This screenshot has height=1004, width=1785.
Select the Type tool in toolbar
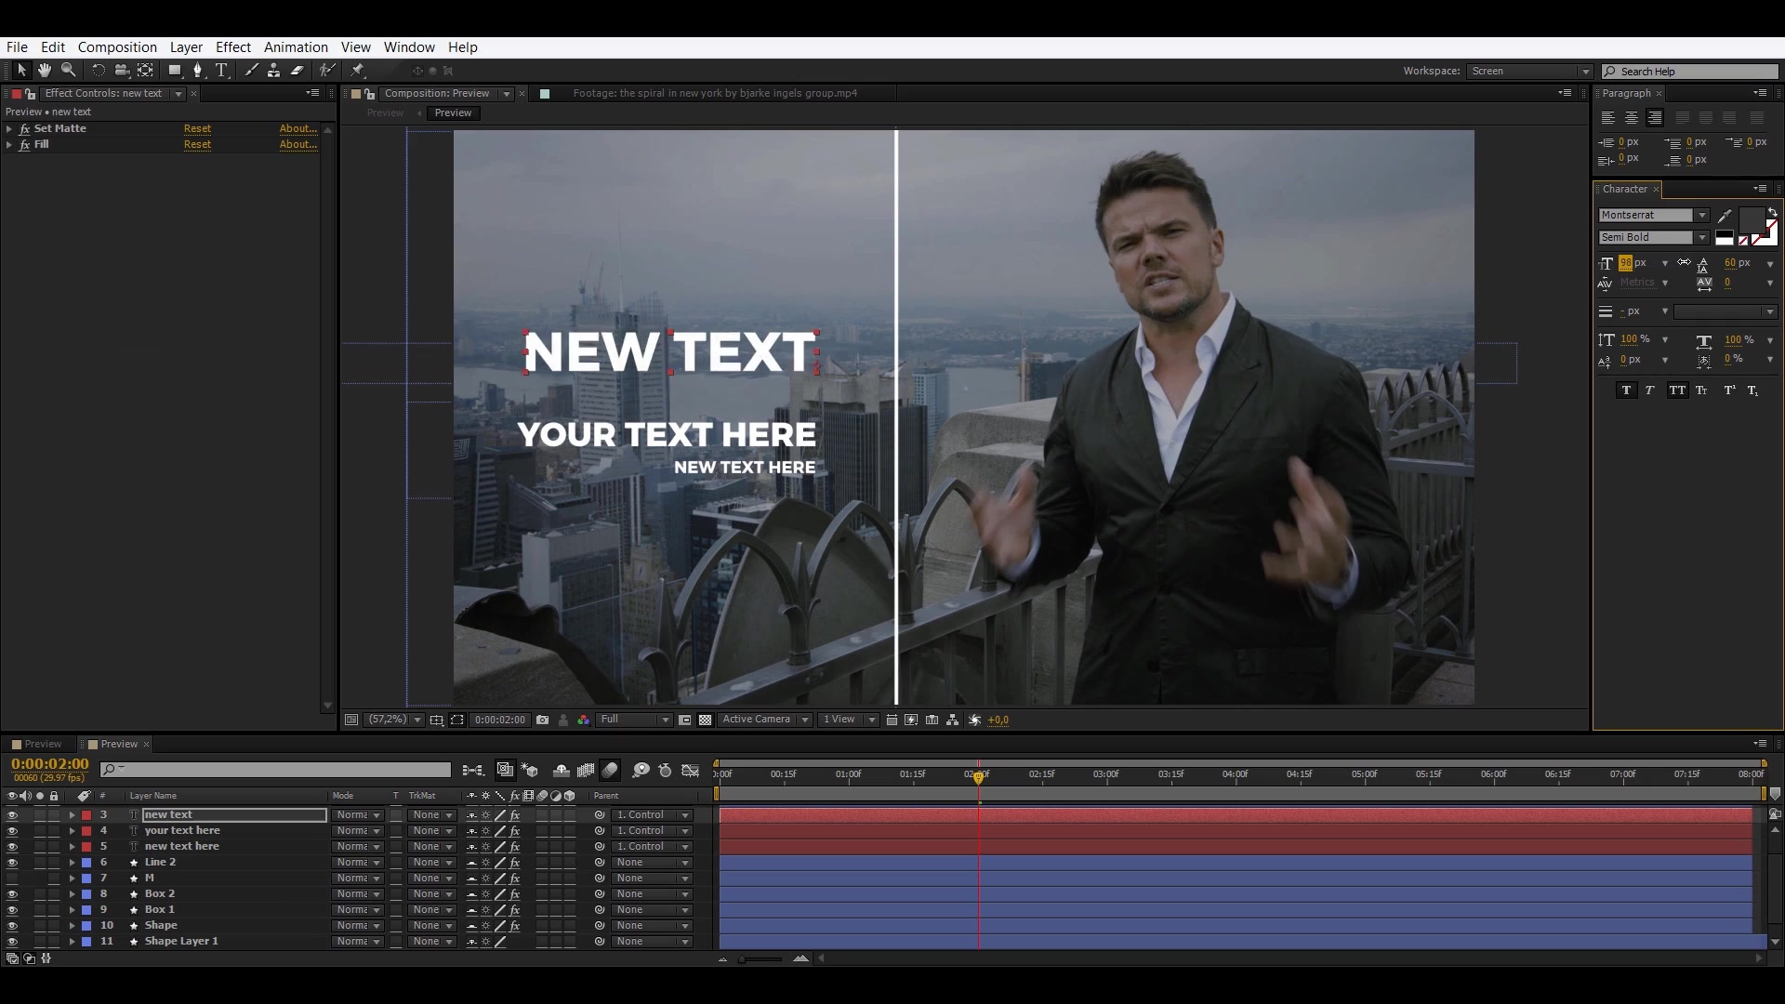point(220,70)
